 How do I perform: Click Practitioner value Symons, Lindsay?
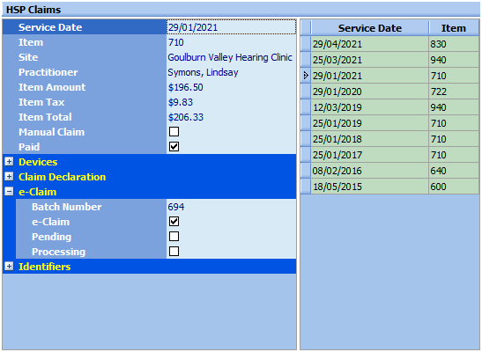231,72
